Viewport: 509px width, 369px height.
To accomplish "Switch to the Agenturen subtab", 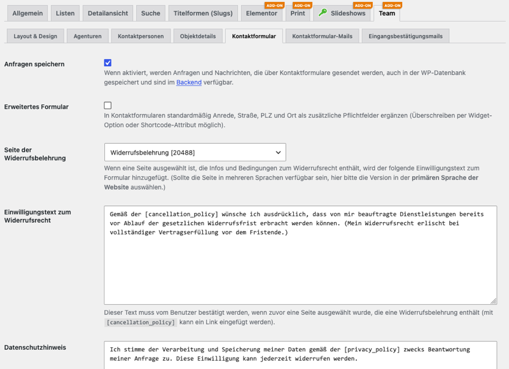I will 87,36.
